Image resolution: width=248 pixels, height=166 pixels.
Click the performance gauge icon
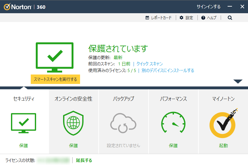click(173, 122)
